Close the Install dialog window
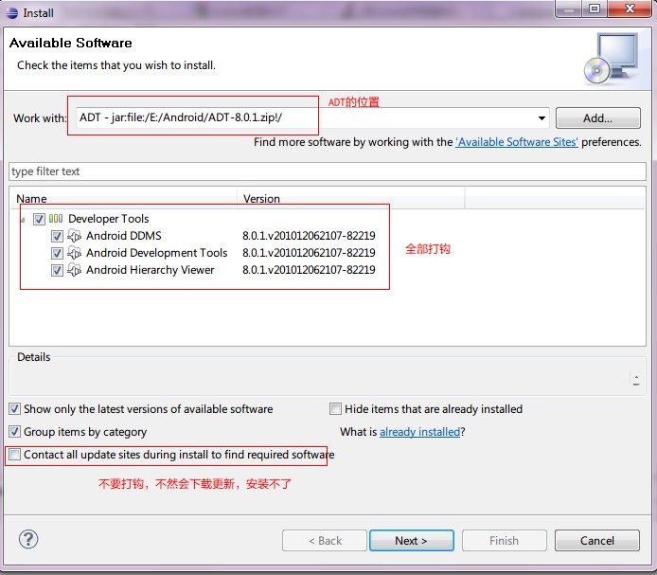This screenshot has height=575, width=657. pyautogui.click(x=630, y=9)
